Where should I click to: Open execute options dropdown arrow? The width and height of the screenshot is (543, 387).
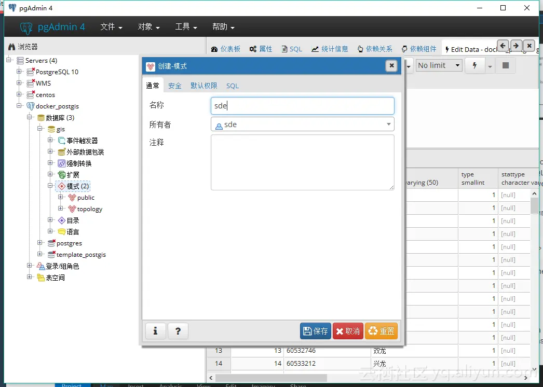[490, 66]
